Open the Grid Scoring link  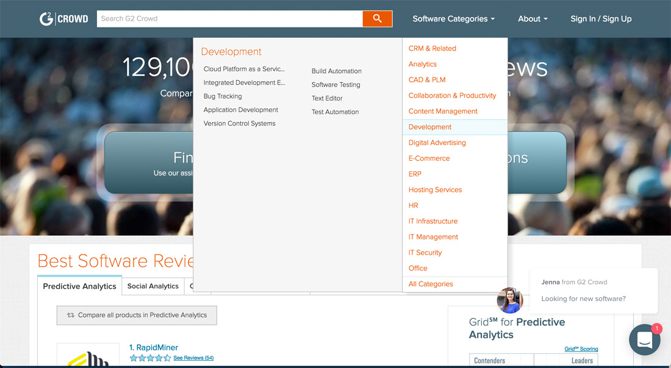581,349
